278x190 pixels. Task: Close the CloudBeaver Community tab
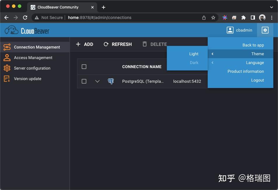pos(92,7)
